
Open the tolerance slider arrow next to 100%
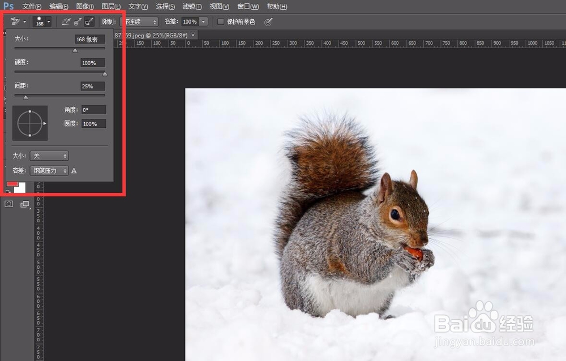[x=204, y=22]
